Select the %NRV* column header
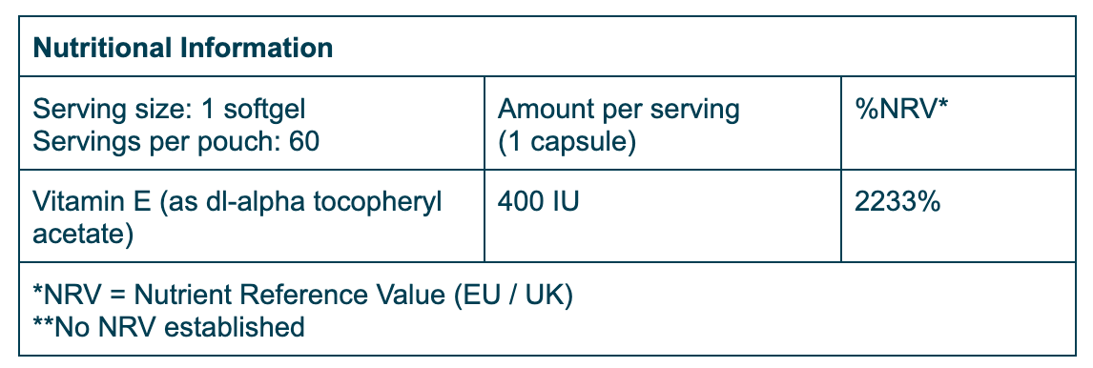The image size is (1093, 368). (902, 110)
